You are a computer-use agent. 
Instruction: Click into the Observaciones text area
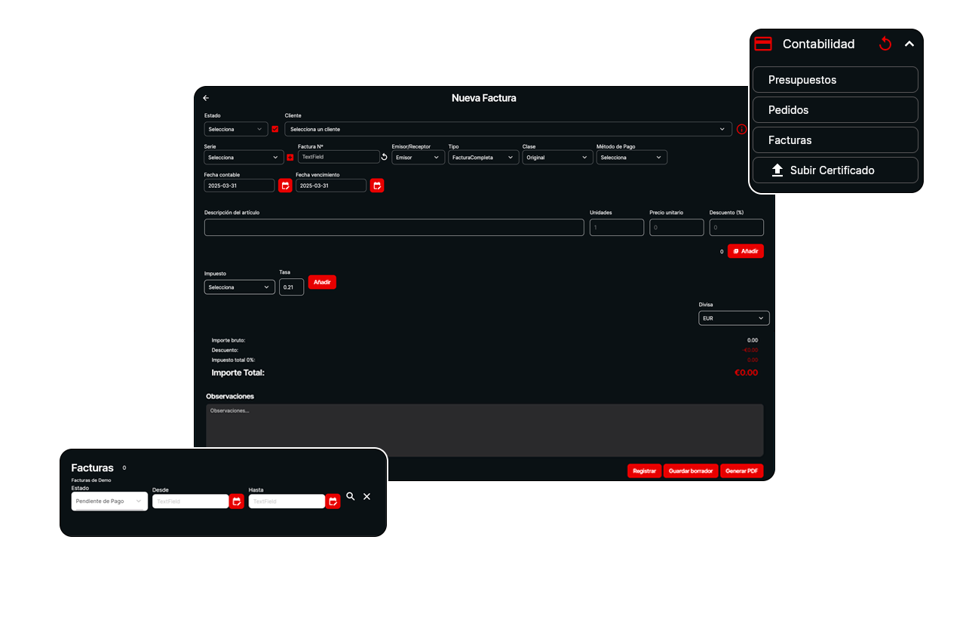(x=484, y=430)
